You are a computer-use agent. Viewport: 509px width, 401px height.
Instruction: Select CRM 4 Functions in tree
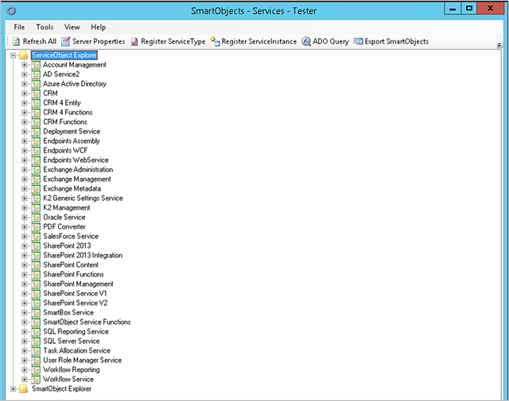(68, 113)
